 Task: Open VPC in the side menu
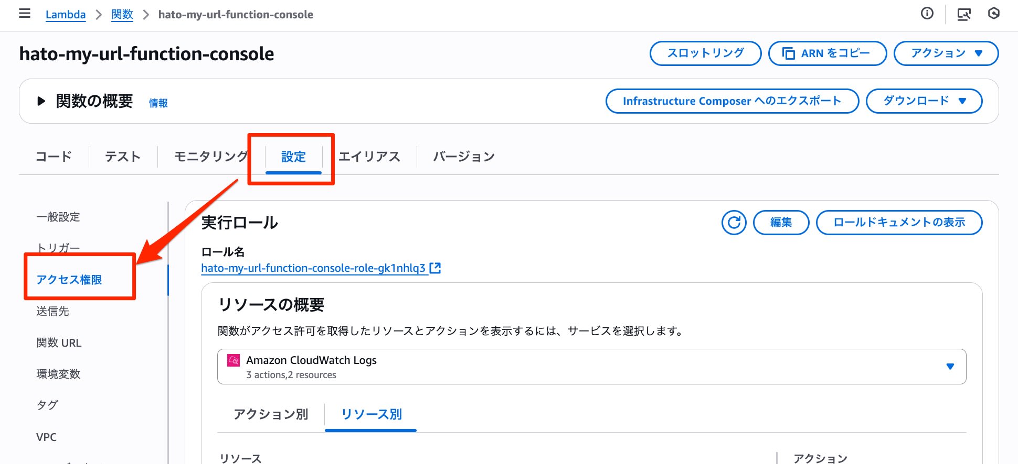[x=46, y=437]
